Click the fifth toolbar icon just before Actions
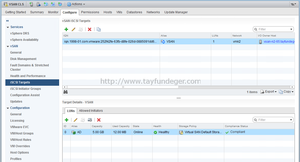The image size is (300, 162). click(60, 4)
